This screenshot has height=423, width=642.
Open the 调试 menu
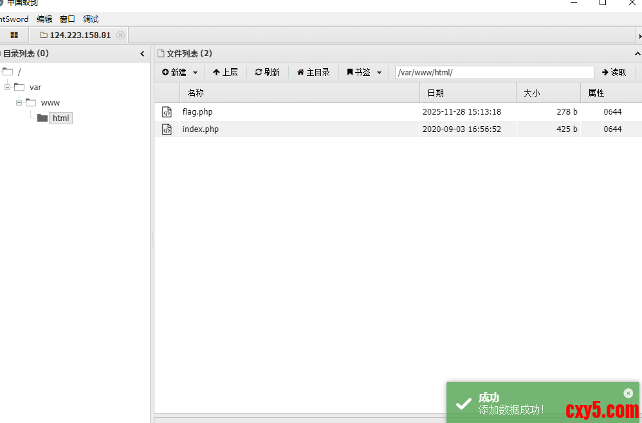[91, 19]
